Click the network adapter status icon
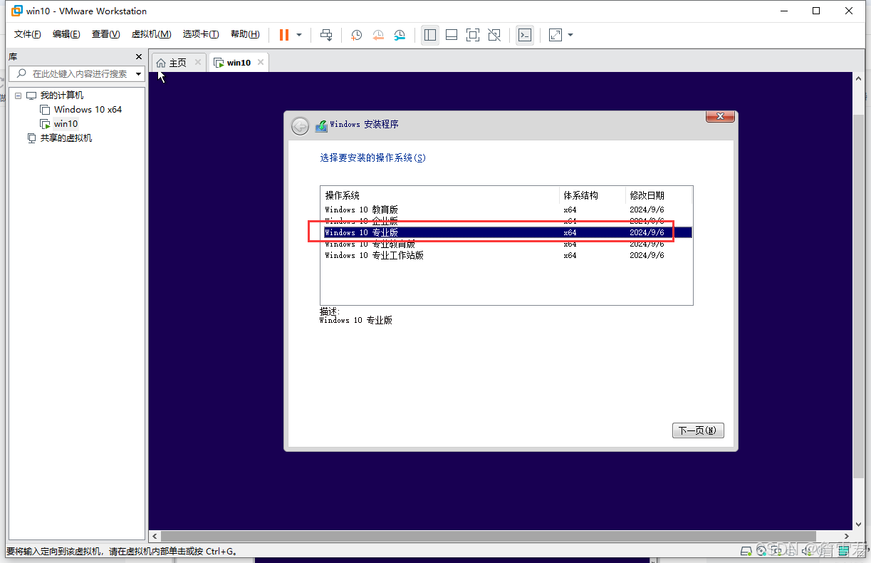Viewport: 871px width, 563px height. 776,550
